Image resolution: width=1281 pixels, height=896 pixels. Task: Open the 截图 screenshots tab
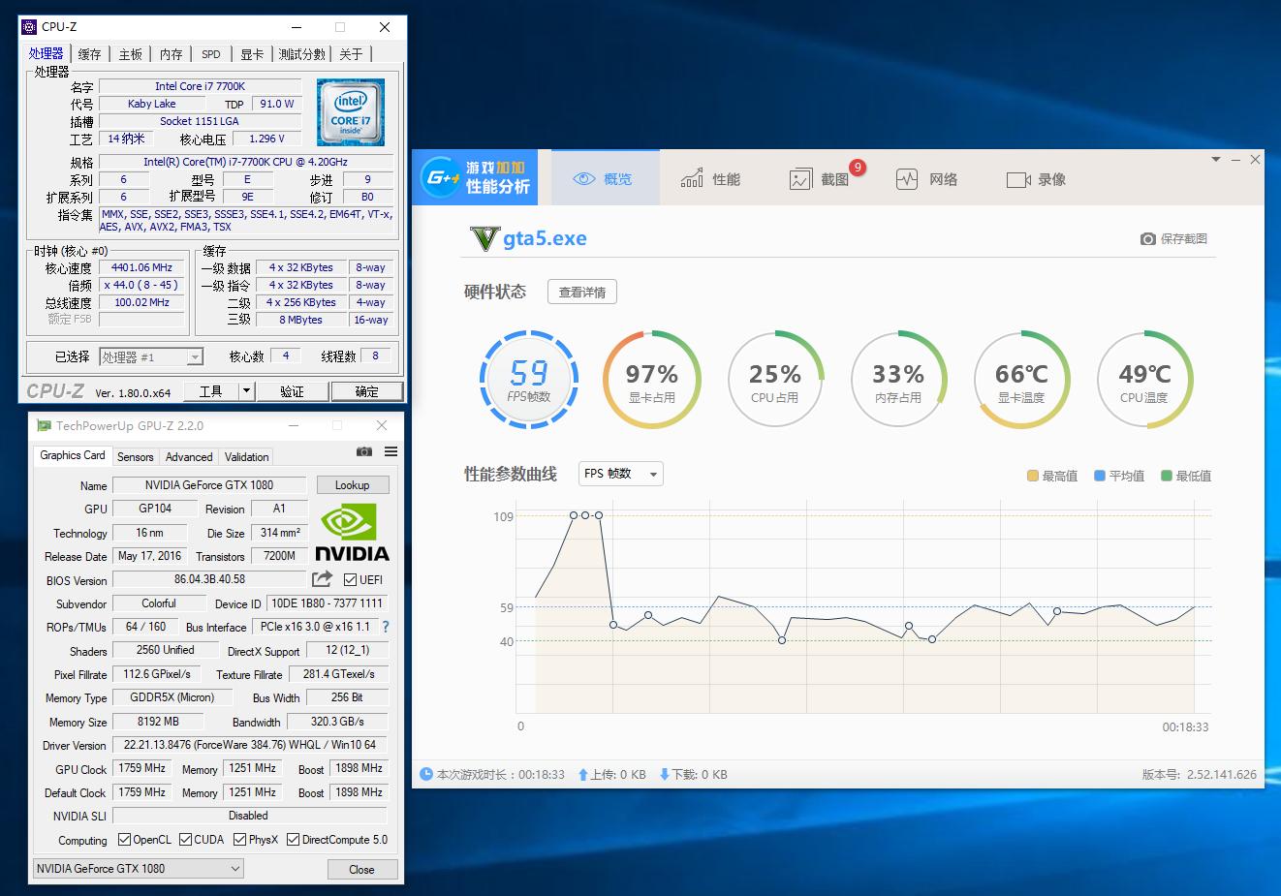click(x=820, y=179)
